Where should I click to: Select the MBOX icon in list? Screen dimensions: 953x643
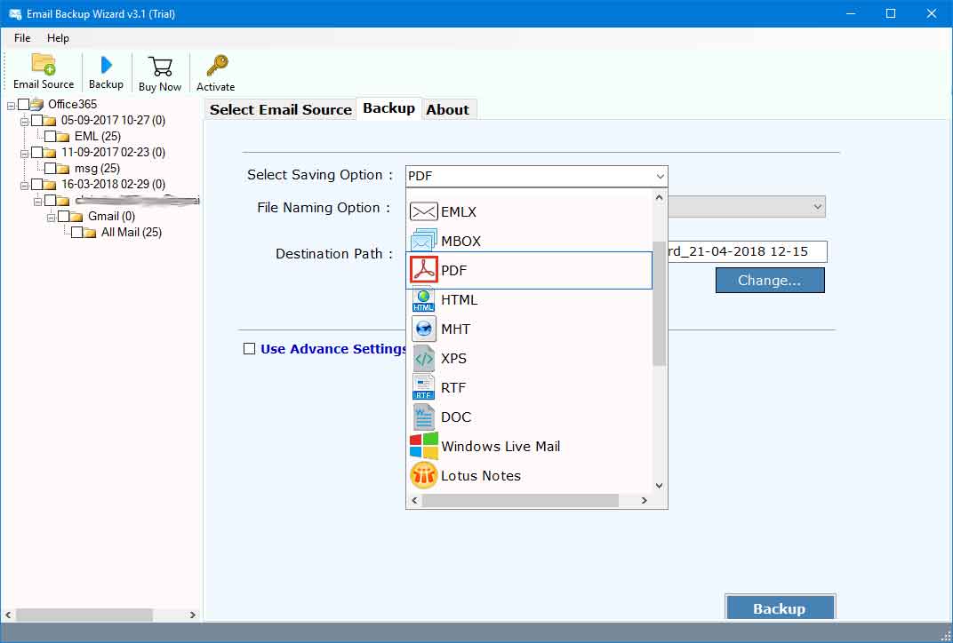click(x=423, y=241)
